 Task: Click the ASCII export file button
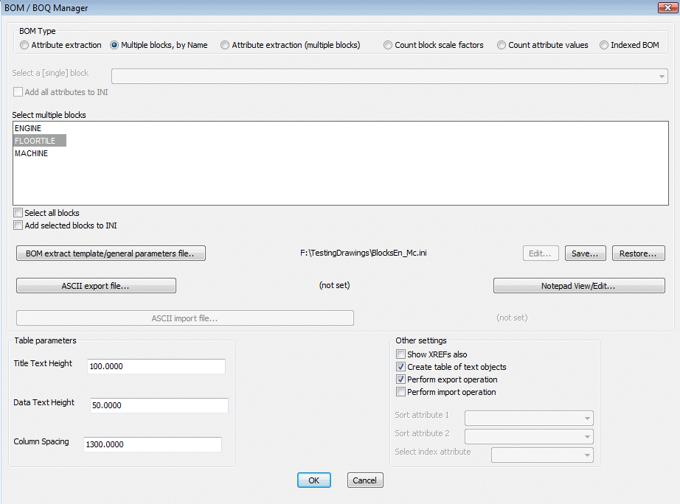coord(96,286)
